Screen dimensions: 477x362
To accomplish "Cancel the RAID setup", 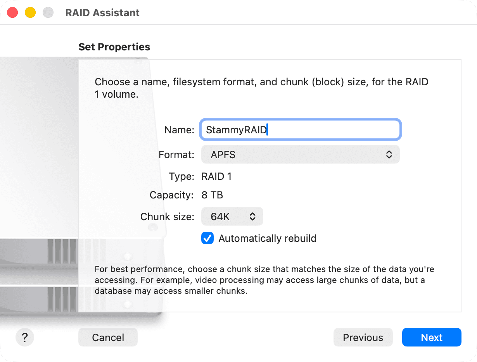I will click(x=108, y=337).
